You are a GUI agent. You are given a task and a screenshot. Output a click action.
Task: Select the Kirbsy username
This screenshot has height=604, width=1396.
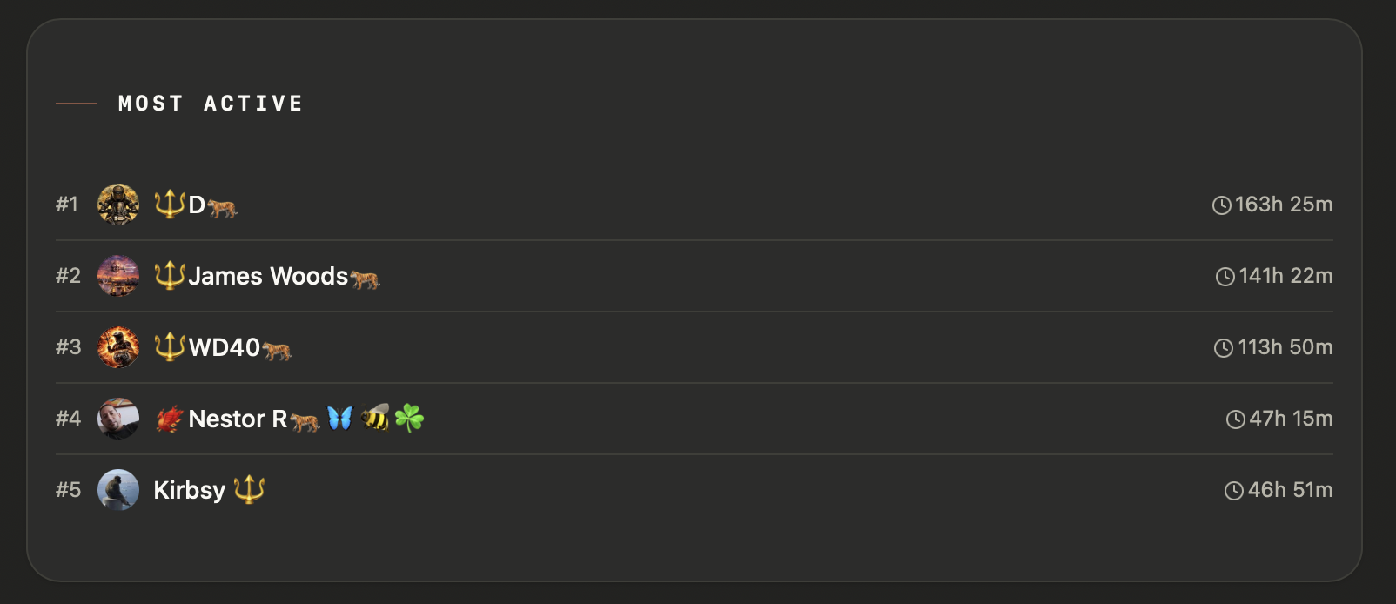(190, 491)
